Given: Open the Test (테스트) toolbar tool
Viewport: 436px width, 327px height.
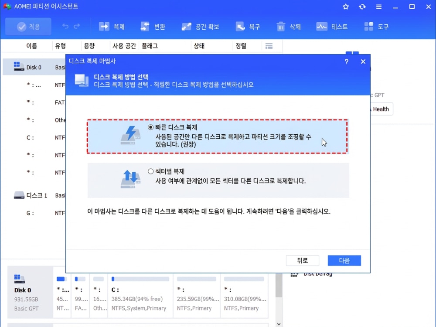Looking at the screenshot, I should point(322,27).
